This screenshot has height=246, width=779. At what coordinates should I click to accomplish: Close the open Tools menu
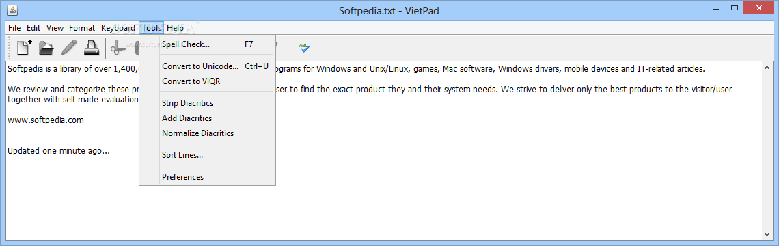[x=151, y=28]
